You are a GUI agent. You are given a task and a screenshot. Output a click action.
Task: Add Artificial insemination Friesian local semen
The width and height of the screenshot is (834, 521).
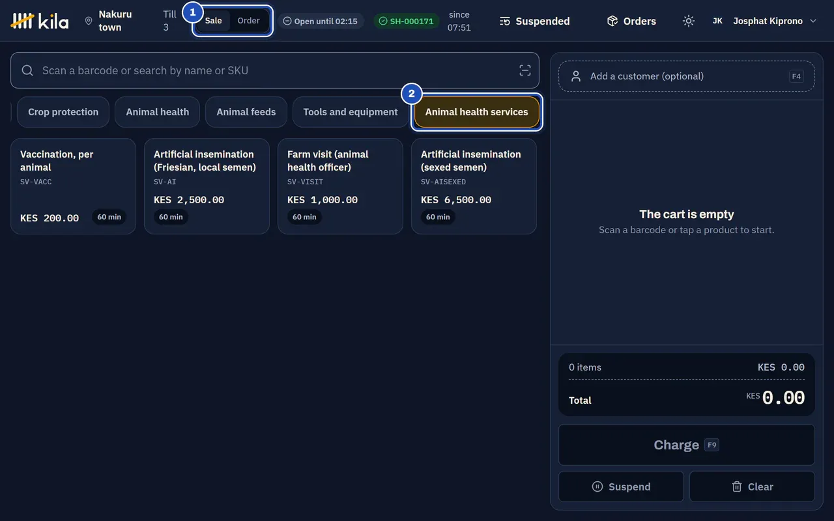tap(207, 186)
